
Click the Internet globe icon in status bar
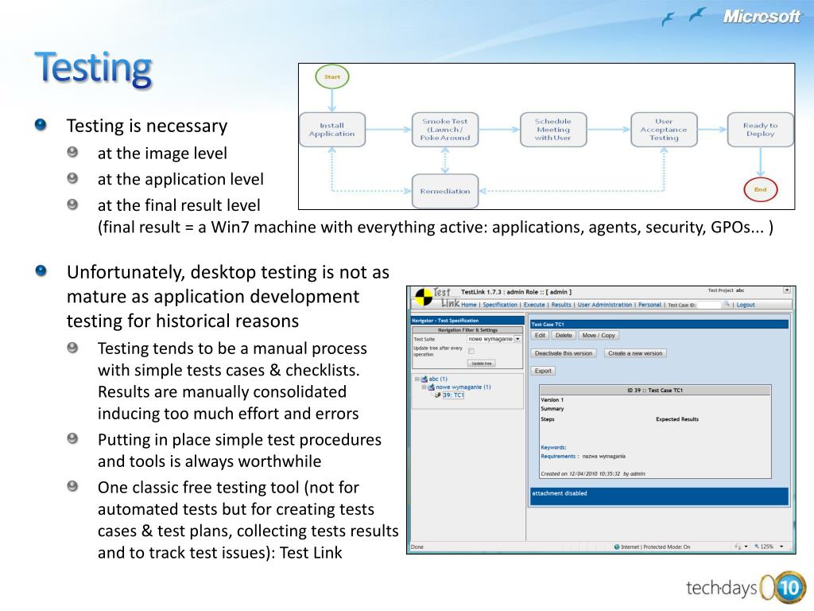tap(617, 547)
